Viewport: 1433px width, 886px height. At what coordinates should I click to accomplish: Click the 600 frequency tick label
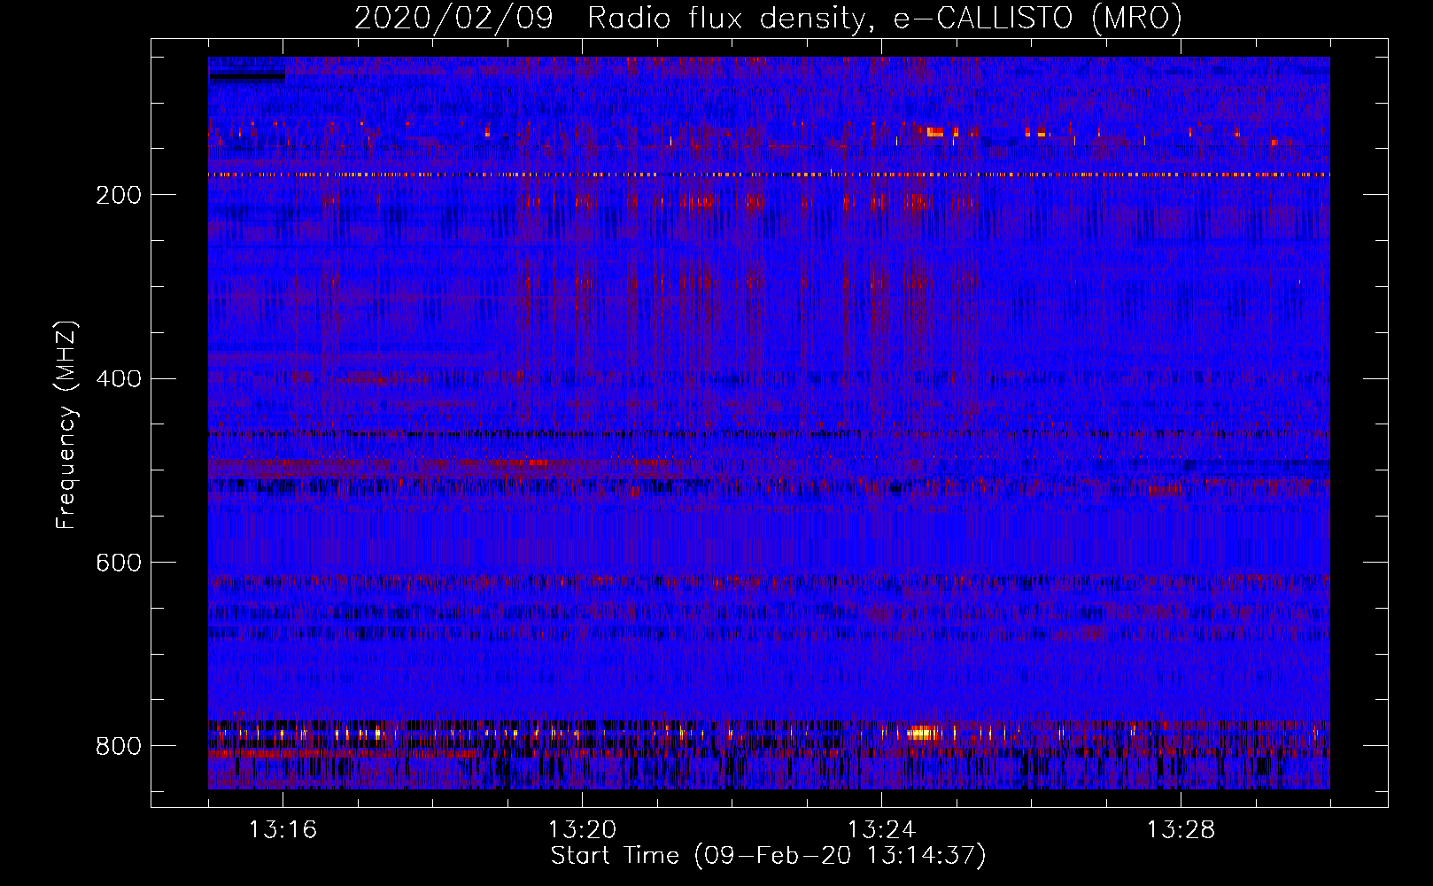(119, 563)
